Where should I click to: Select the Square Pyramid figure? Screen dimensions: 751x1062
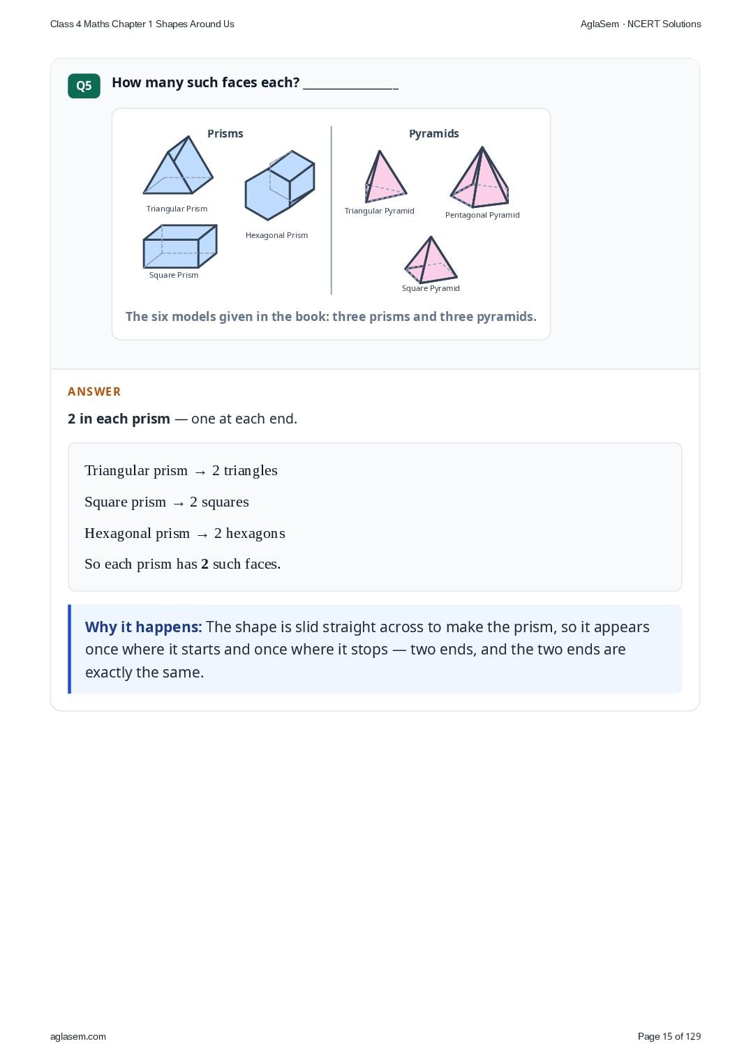pos(431,258)
